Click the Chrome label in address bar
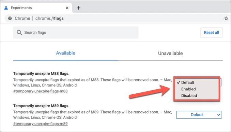This screenshot has width=231, height=132. 22,18
